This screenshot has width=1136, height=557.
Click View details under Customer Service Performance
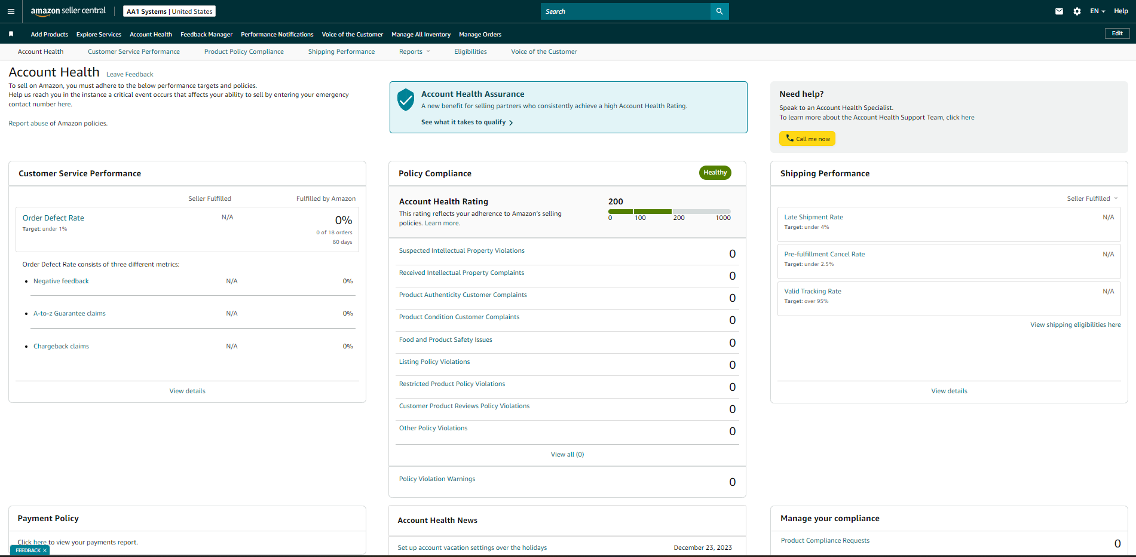pyautogui.click(x=187, y=391)
